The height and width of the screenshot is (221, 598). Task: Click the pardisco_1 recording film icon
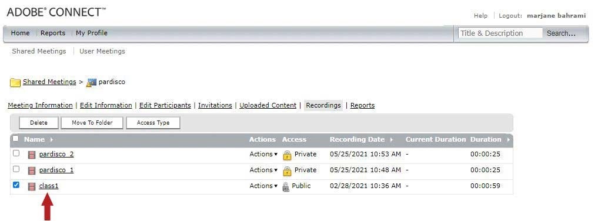(x=32, y=170)
